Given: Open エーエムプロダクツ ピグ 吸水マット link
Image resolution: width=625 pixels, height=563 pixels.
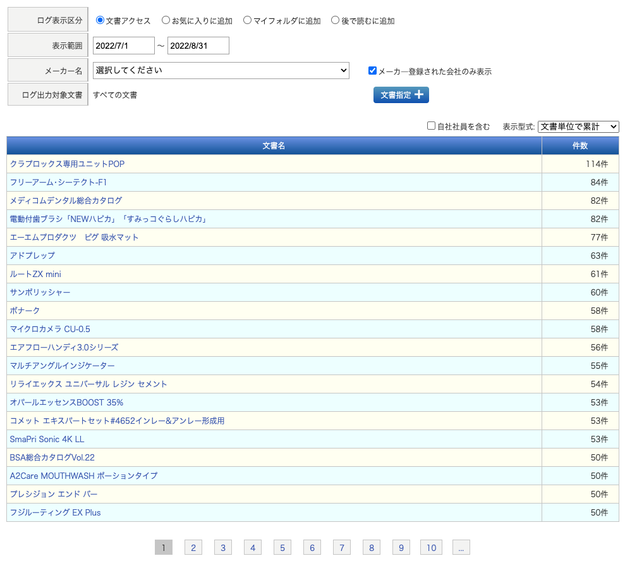Looking at the screenshot, I should pos(74,237).
